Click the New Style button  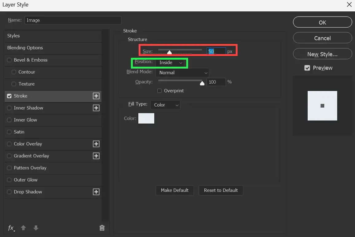[x=322, y=53]
